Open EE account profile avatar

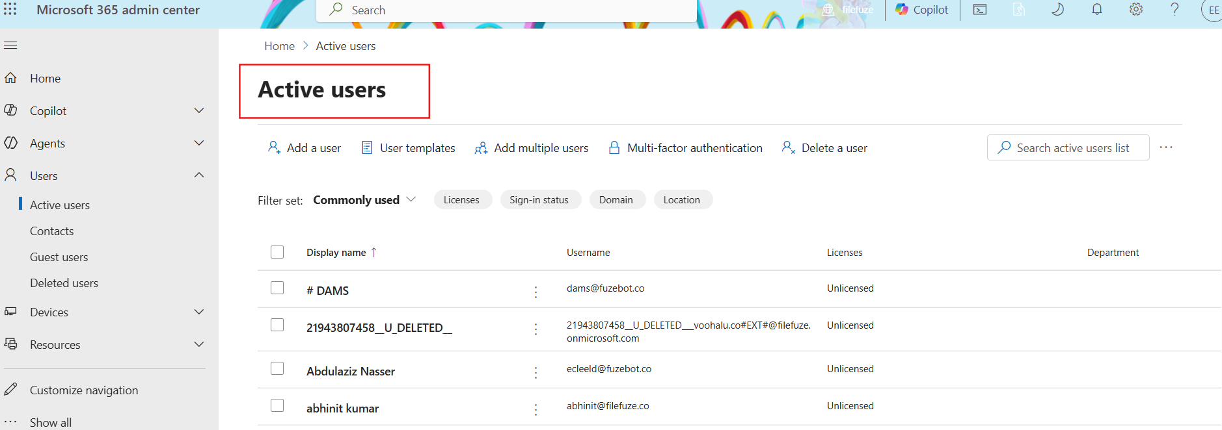1213,10
